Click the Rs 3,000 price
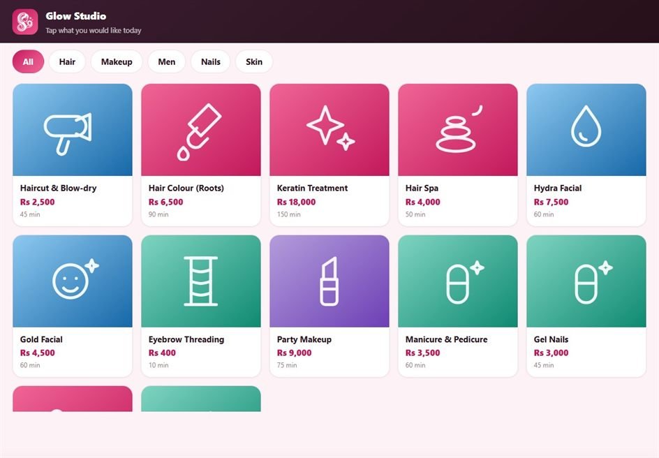This screenshot has width=659, height=458. coord(551,353)
